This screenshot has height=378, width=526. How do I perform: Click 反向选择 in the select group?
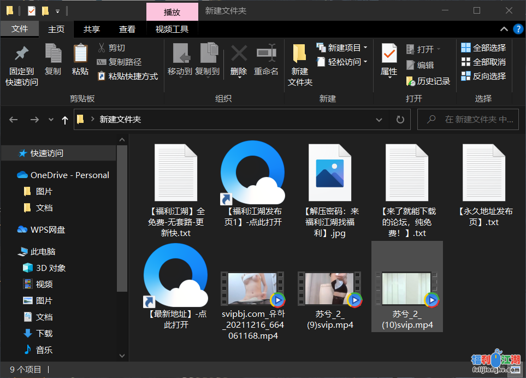point(483,76)
